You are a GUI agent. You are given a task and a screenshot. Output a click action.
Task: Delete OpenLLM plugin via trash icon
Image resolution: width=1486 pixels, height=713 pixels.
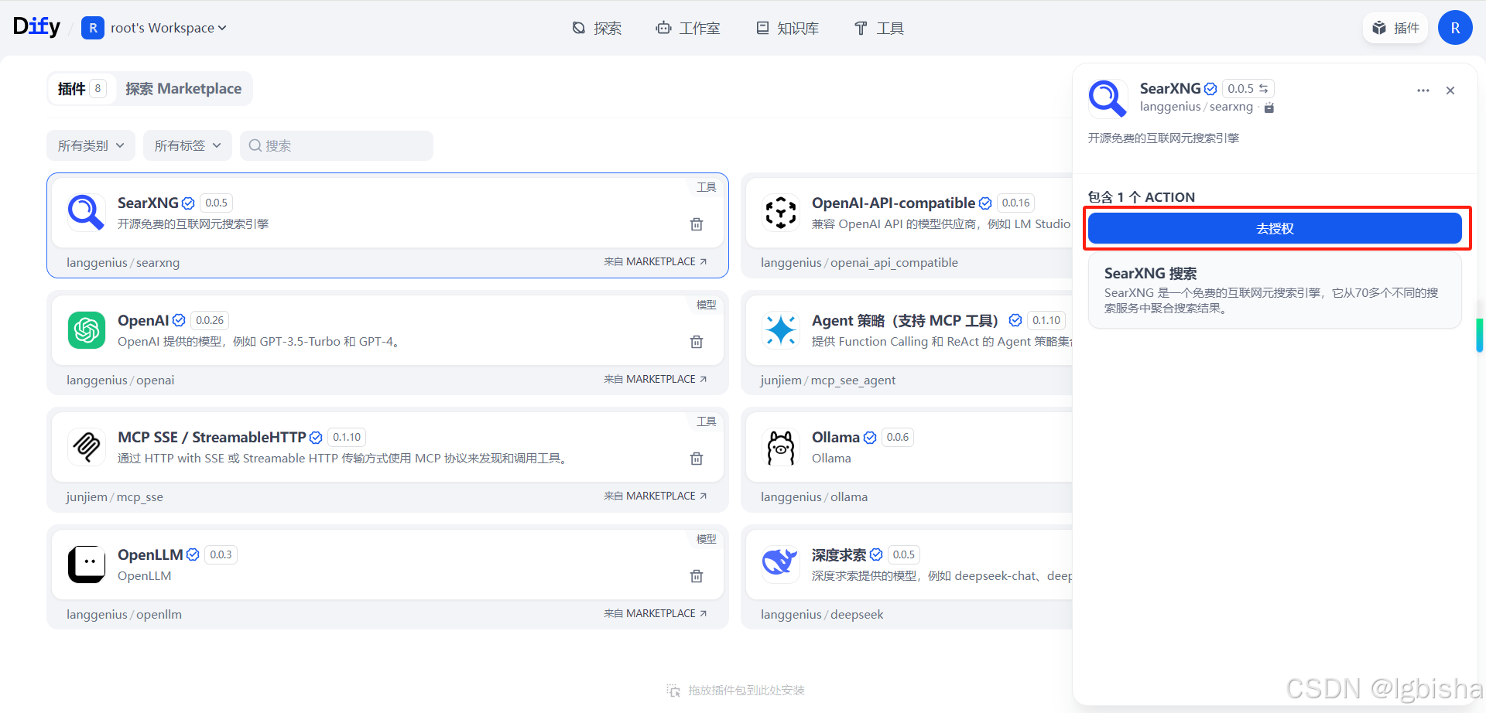pos(697,576)
